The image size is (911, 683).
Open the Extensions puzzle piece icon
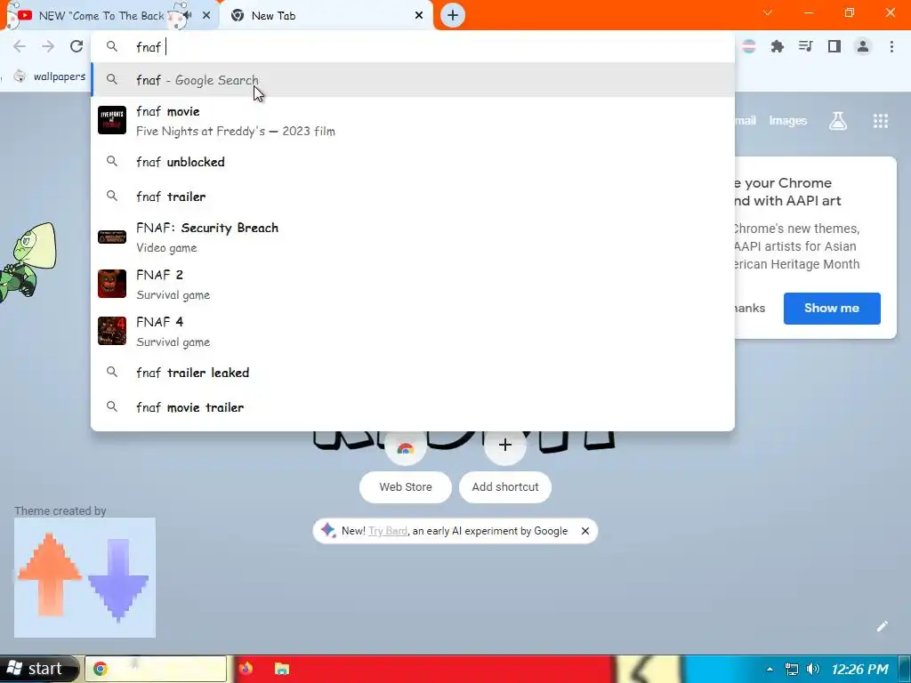[x=777, y=46]
